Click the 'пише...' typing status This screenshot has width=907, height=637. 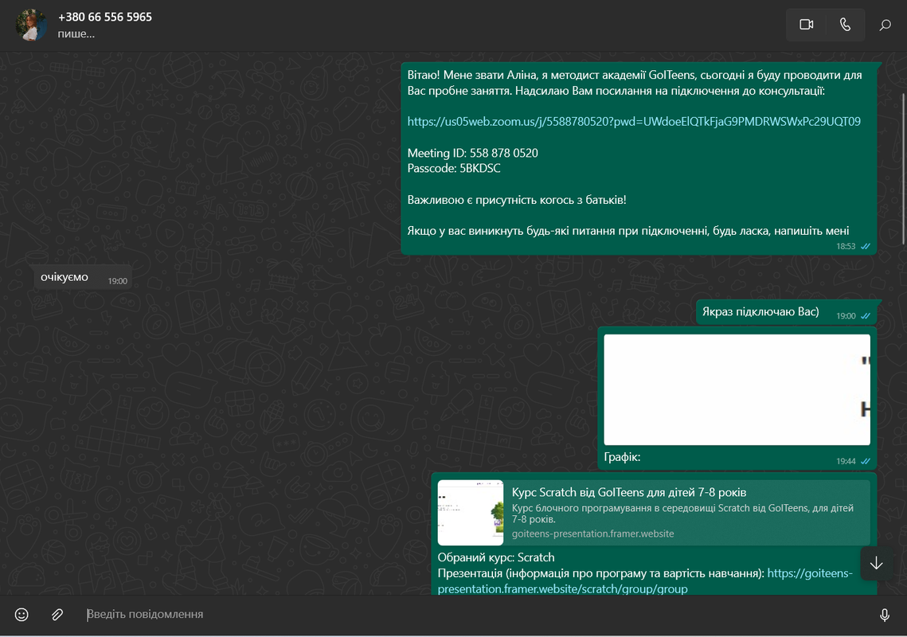point(76,33)
